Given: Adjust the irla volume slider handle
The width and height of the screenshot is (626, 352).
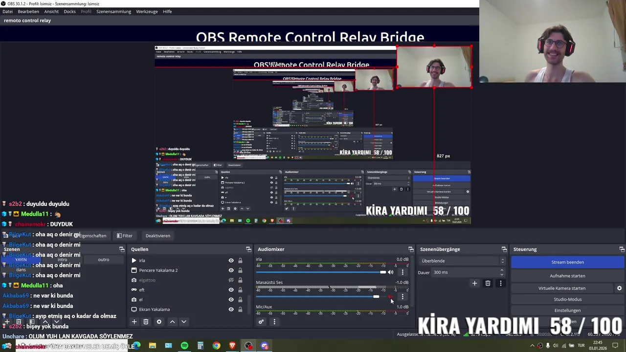Looking at the screenshot, I should point(383,272).
